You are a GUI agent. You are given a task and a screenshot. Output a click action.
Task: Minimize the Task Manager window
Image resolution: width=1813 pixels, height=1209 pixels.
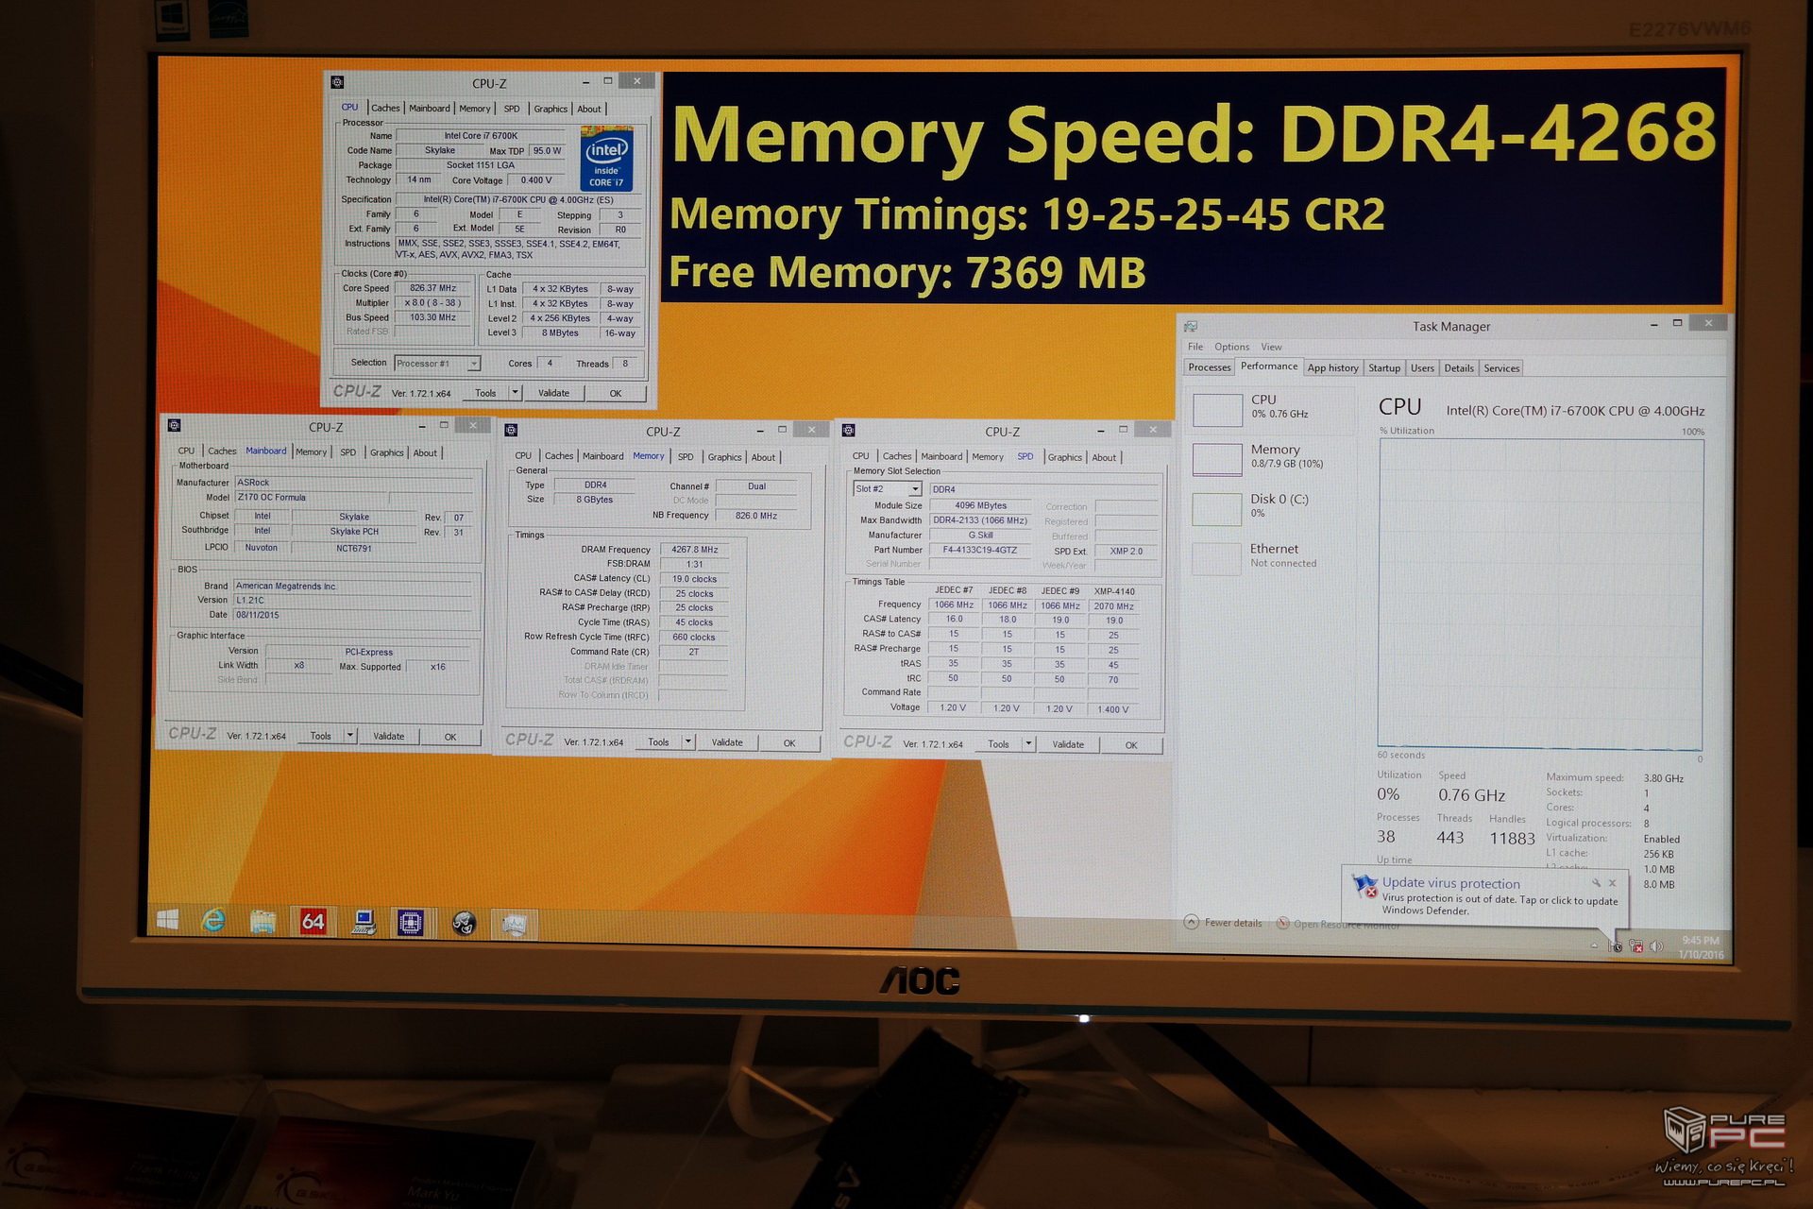(x=1654, y=324)
